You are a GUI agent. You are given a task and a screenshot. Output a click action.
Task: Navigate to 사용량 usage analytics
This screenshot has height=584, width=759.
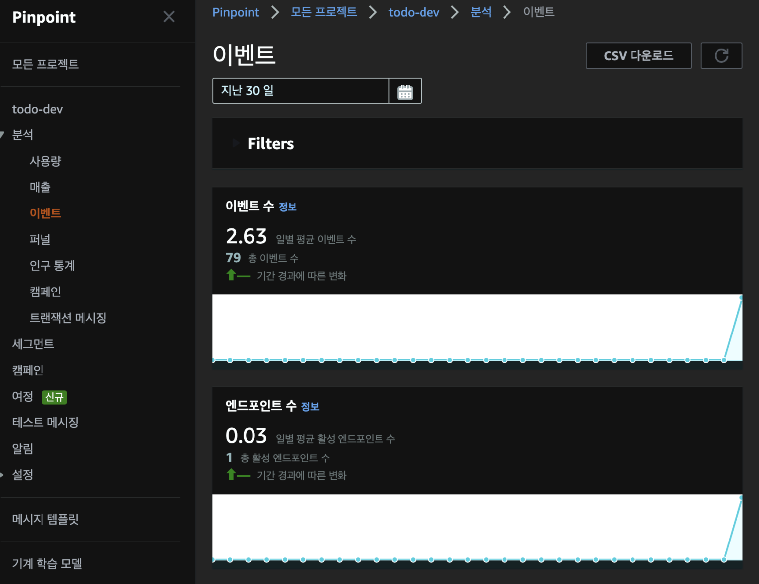(x=45, y=161)
